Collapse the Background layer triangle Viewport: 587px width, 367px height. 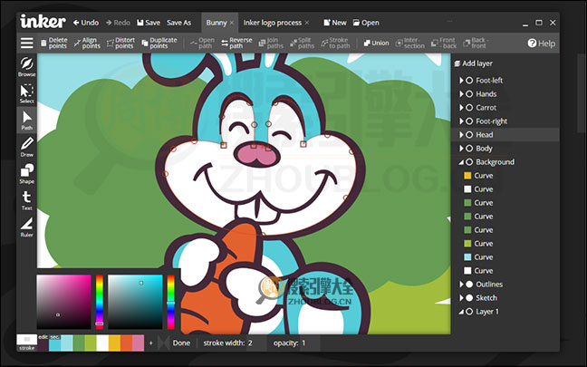click(x=462, y=162)
